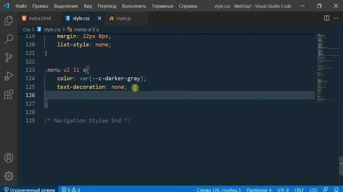Open the editor More Actions ellipsis
The image size is (343, 192).
point(336,18)
